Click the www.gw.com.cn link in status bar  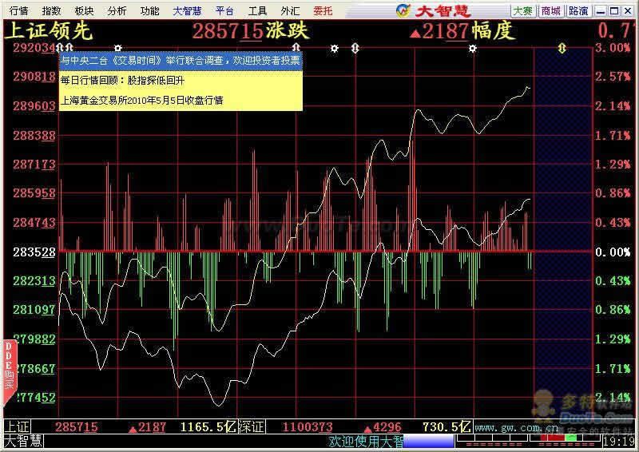(x=517, y=427)
